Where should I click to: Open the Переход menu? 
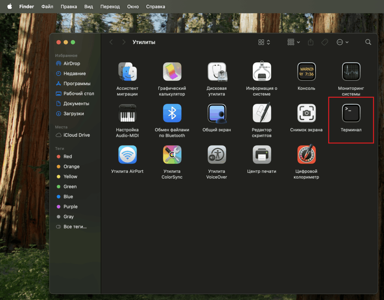tap(110, 6)
